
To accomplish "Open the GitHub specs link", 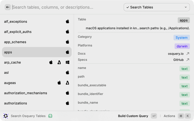I will (x=178, y=60).
